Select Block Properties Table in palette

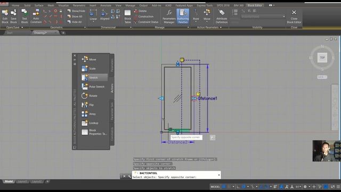94,132
